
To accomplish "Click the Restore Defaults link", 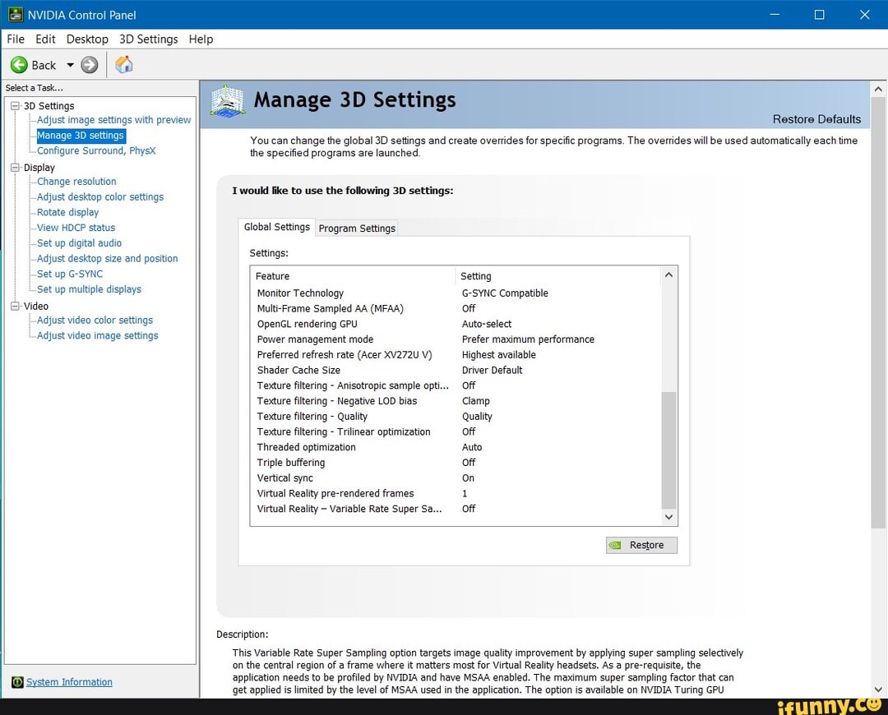I will (816, 119).
